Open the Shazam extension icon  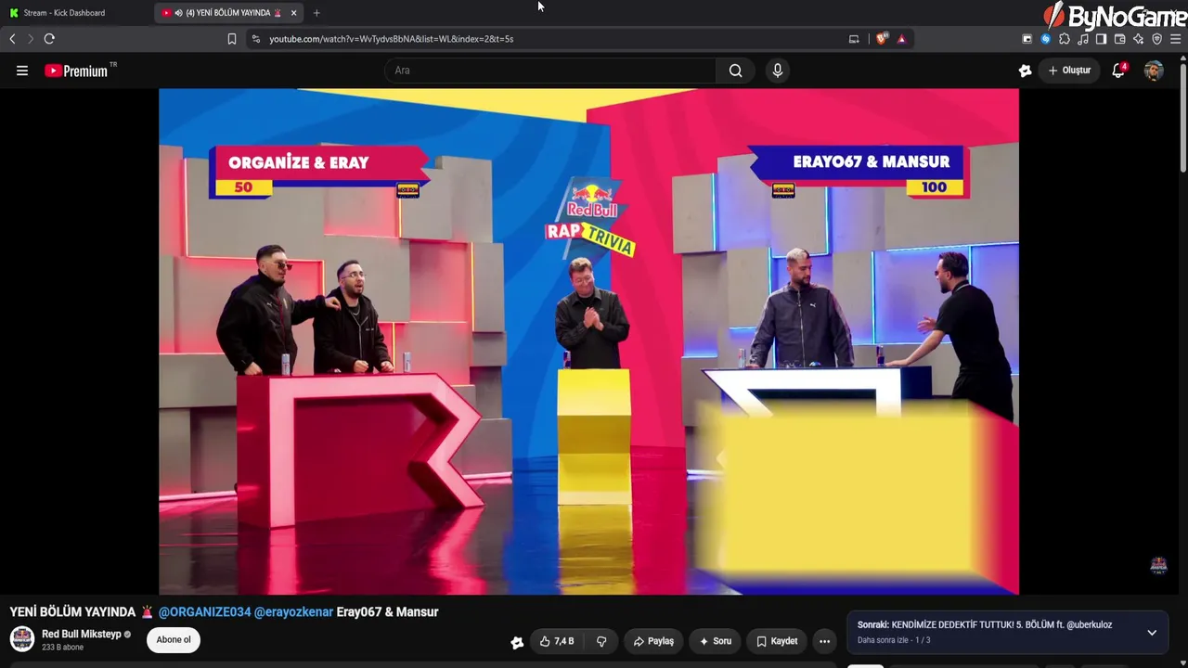point(1046,39)
